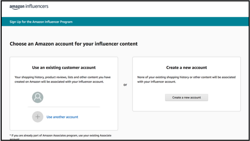Click the plus icon to add account
The image size is (250, 141).
[38, 117]
